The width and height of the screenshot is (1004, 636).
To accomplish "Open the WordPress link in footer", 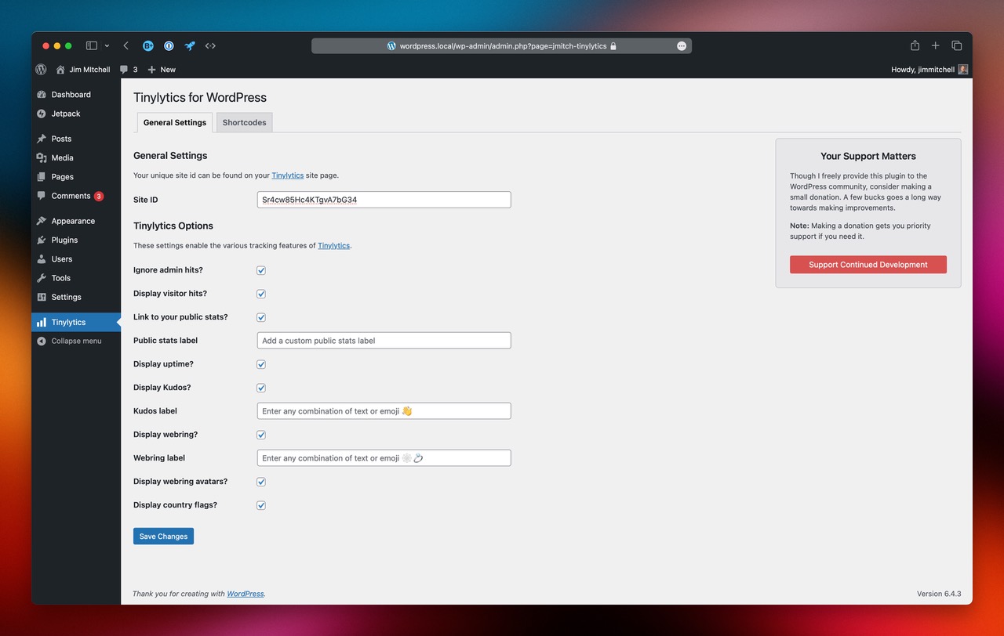I will point(246,594).
